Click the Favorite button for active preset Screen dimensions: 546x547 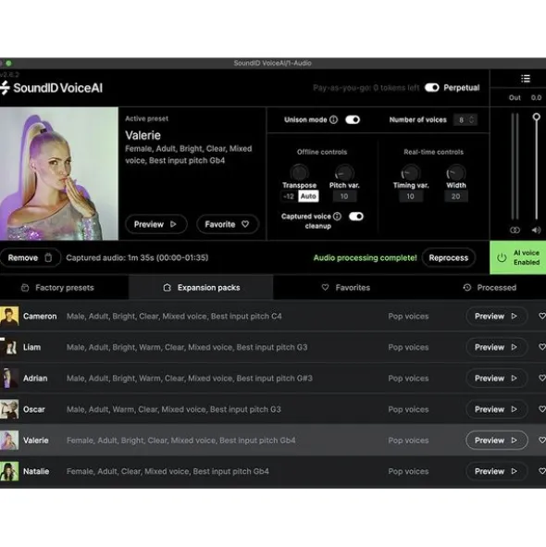click(228, 224)
